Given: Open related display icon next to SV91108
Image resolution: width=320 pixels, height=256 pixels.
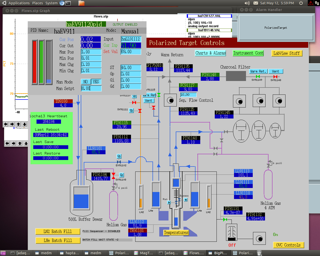Looking at the screenshot, I should (121, 175).
